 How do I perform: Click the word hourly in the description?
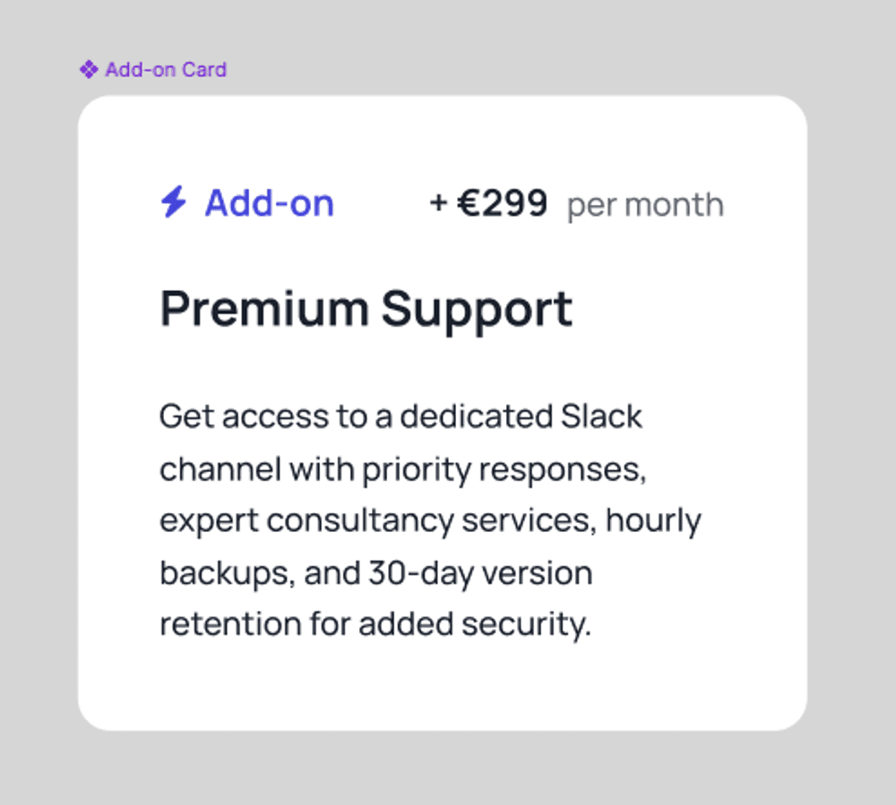click(653, 520)
